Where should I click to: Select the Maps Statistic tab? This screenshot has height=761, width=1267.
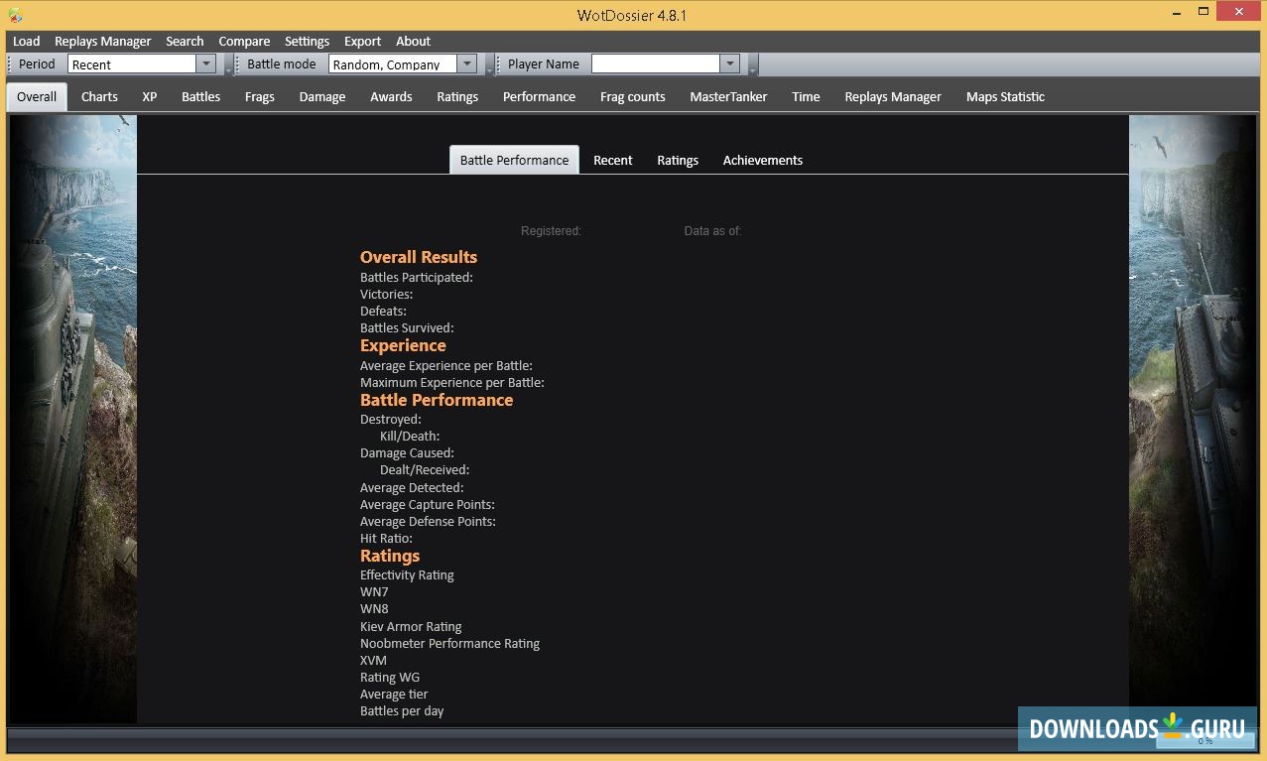click(1005, 96)
